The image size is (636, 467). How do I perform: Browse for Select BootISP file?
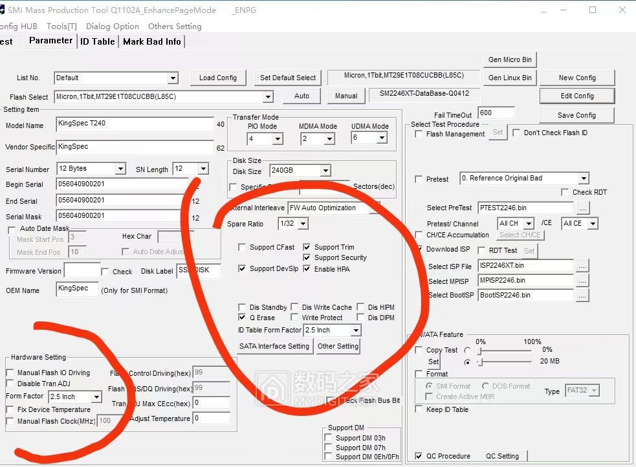tap(582, 296)
